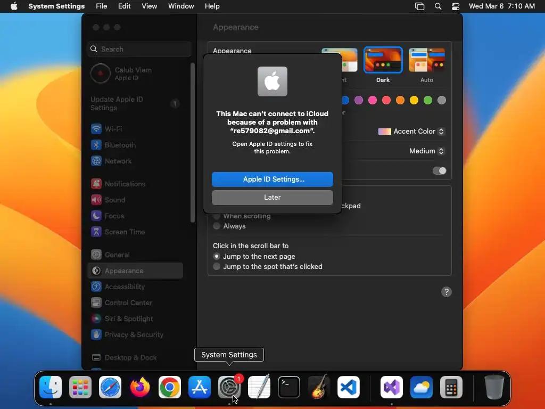Open Screen Time hourglass icon

click(96, 232)
